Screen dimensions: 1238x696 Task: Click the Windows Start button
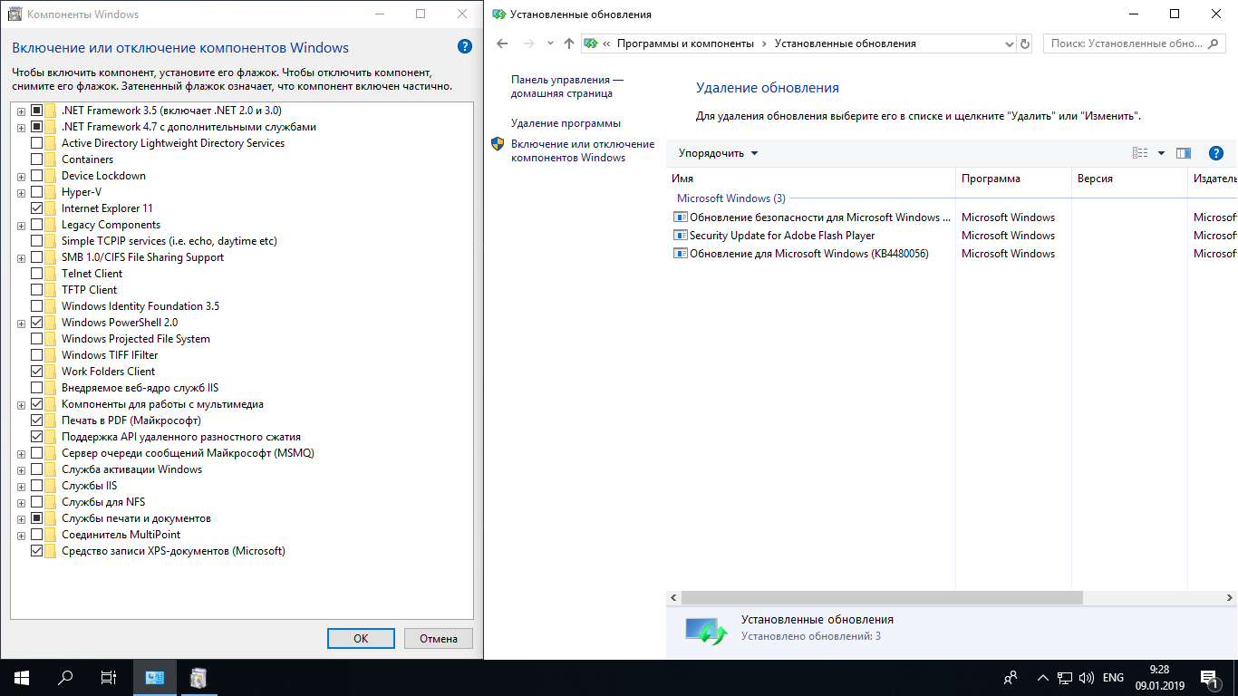click(21, 678)
